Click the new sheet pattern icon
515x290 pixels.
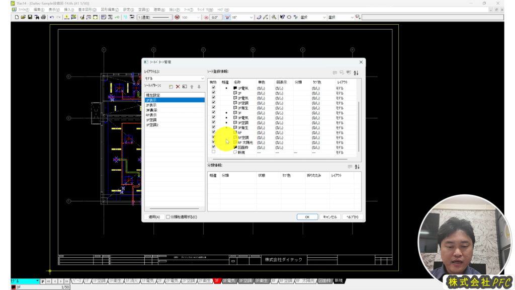tap(171, 87)
